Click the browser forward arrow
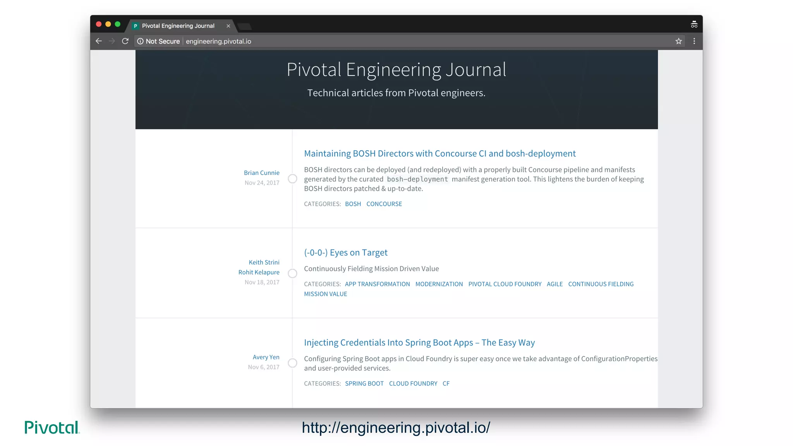Viewport: 793px width, 446px height. (x=112, y=41)
